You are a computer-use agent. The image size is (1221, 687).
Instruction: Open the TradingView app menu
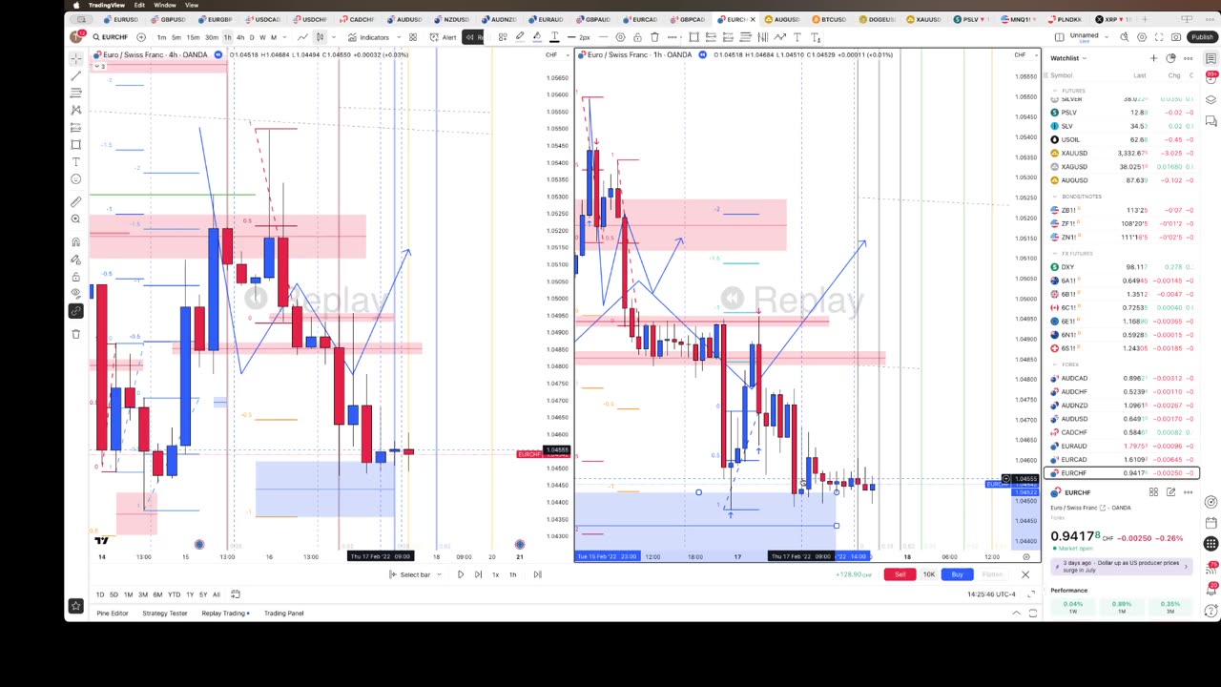[x=106, y=5]
